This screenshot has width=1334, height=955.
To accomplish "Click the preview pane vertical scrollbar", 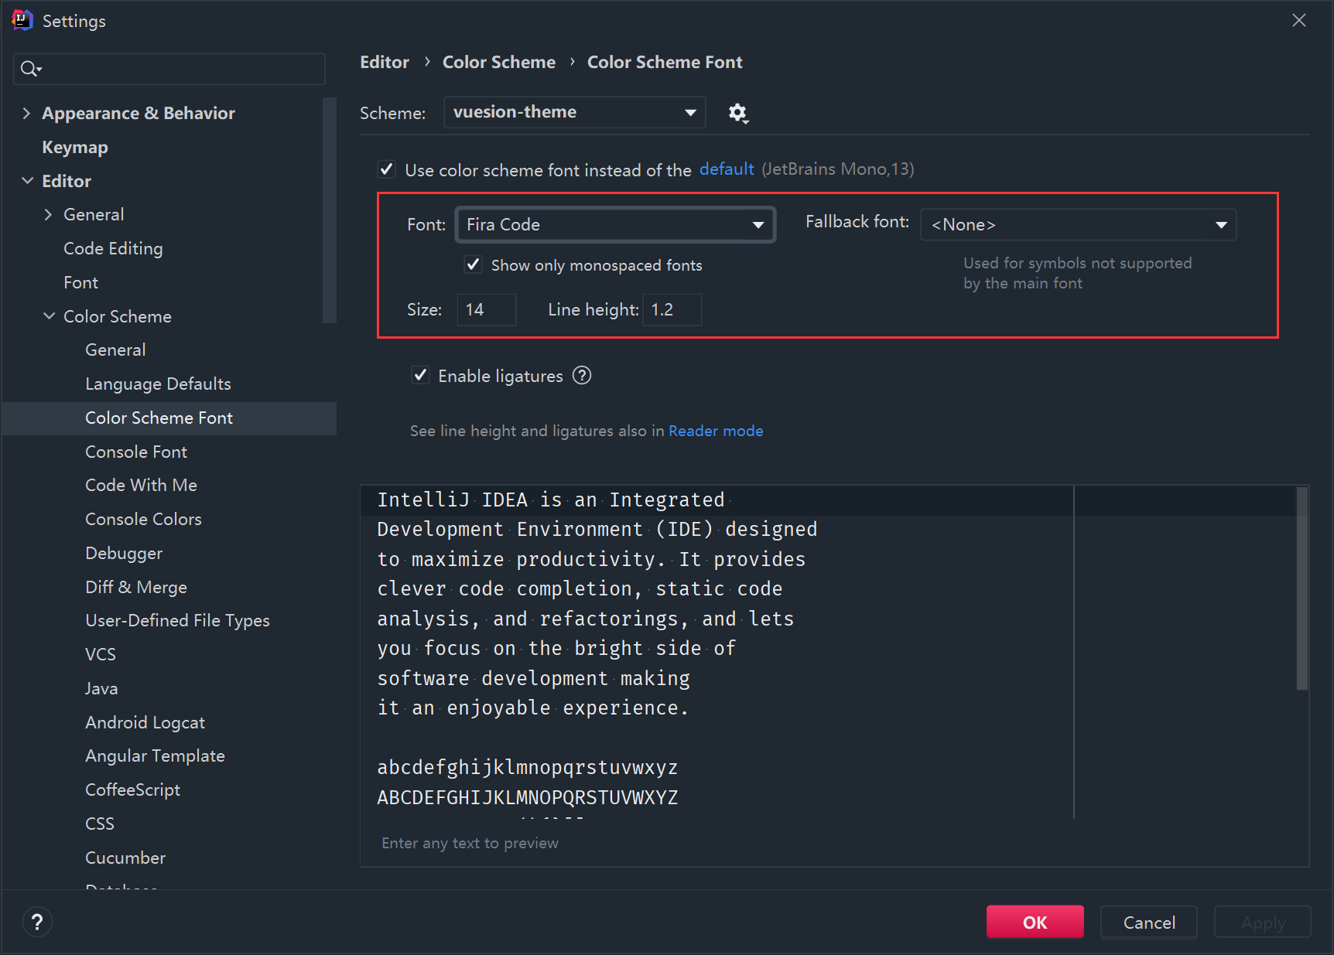I will pyautogui.click(x=1302, y=588).
